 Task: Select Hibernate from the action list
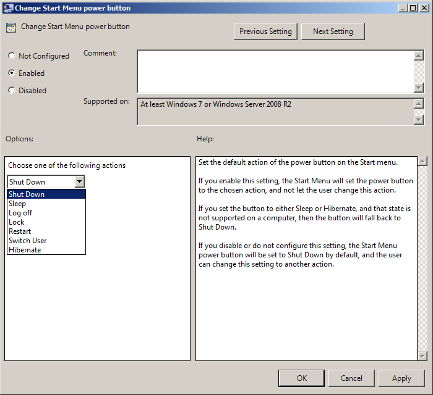coord(25,250)
